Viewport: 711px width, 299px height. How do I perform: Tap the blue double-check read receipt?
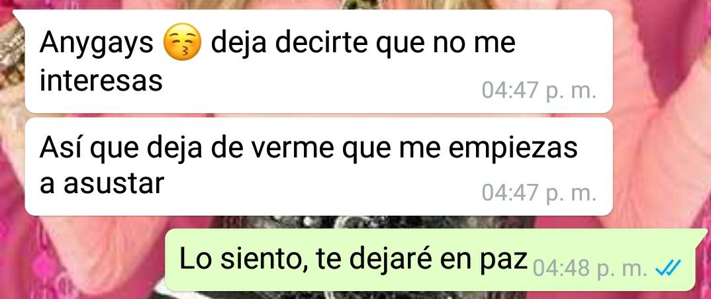[x=668, y=271]
